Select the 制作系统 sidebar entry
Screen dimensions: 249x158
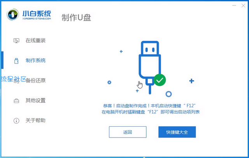click(35, 60)
